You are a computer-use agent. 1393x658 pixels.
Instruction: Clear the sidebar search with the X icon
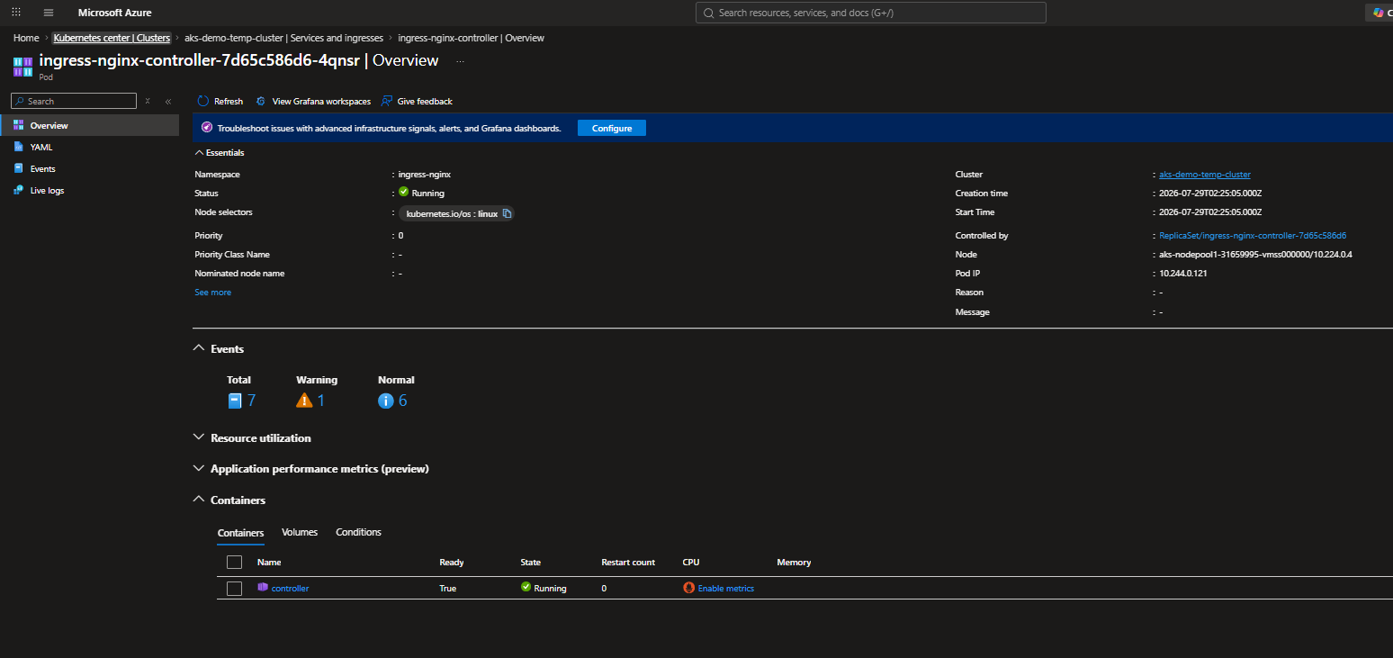pyautogui.click(x=148, y=101)
